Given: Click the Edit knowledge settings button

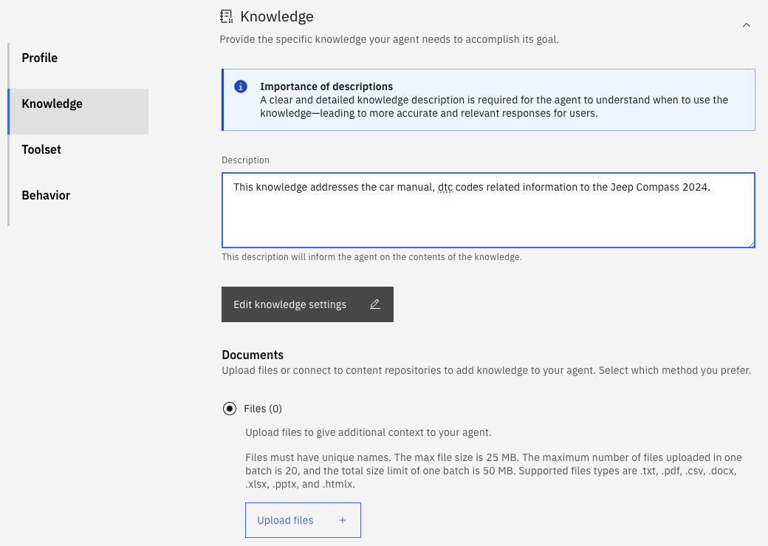Looking at the screenshot, I should [307, 304].
